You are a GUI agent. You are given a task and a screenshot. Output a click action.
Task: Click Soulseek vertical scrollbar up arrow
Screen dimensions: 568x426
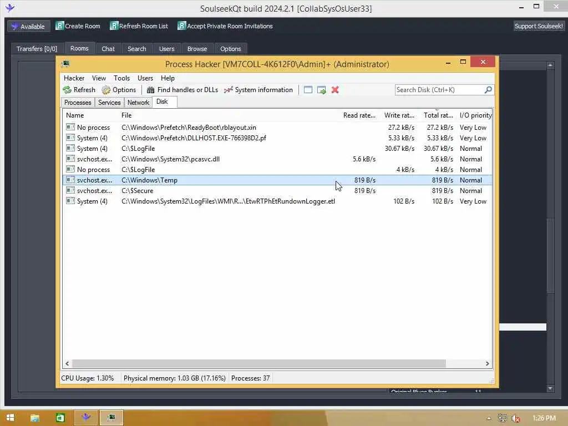(550, 65)
